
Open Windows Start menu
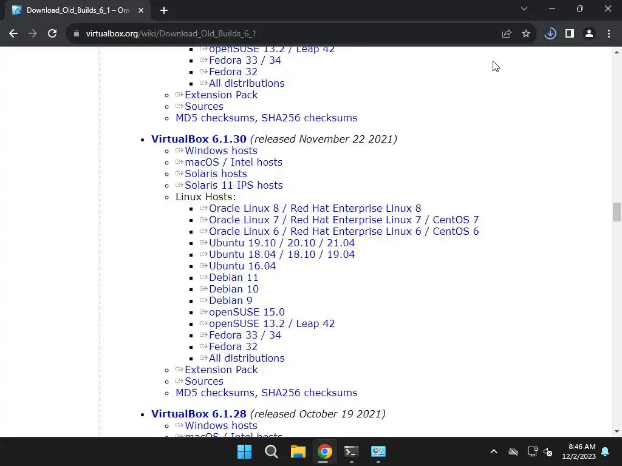[244, 451]
